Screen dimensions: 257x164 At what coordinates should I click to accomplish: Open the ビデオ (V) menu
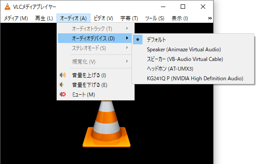104,18
